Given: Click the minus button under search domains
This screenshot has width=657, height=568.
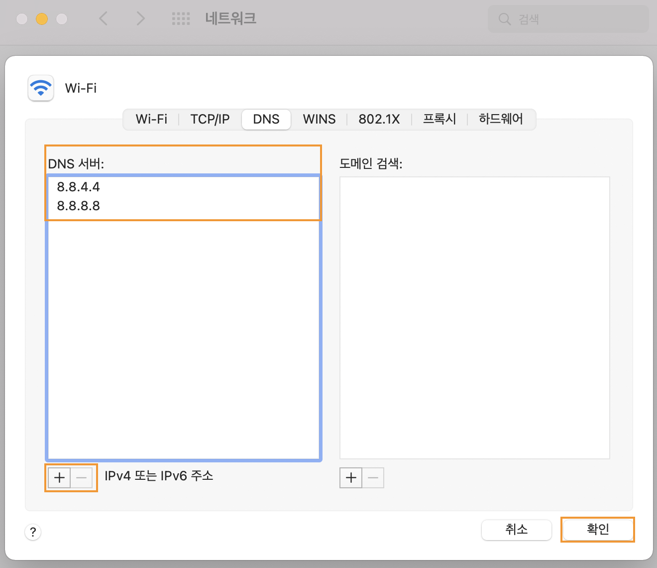Looking at the screenshot, I should (373, 478).
